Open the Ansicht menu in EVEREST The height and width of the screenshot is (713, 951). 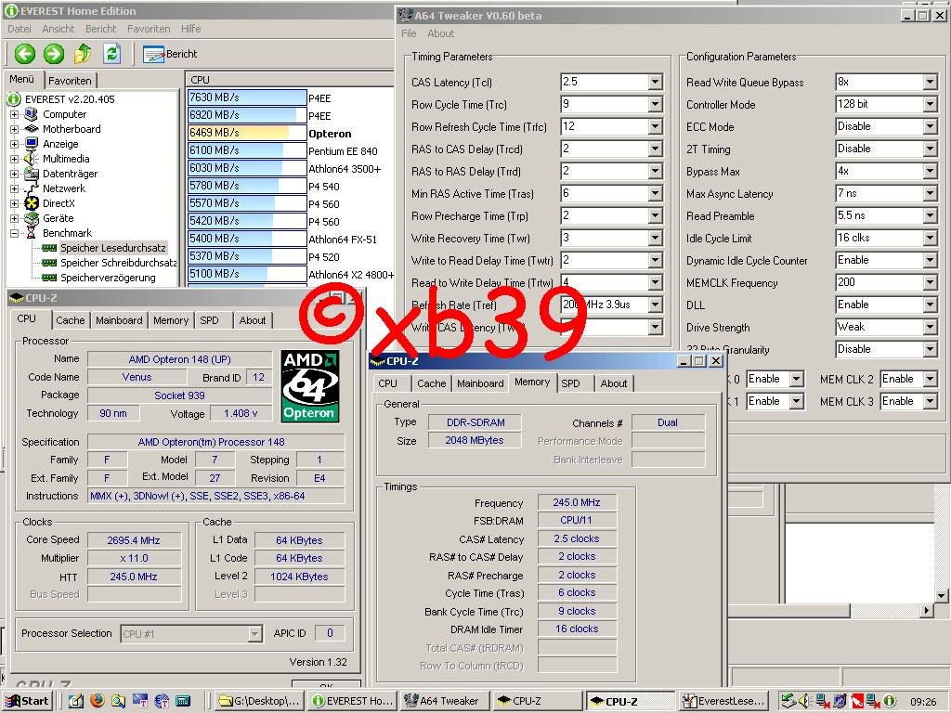[59, 29]
